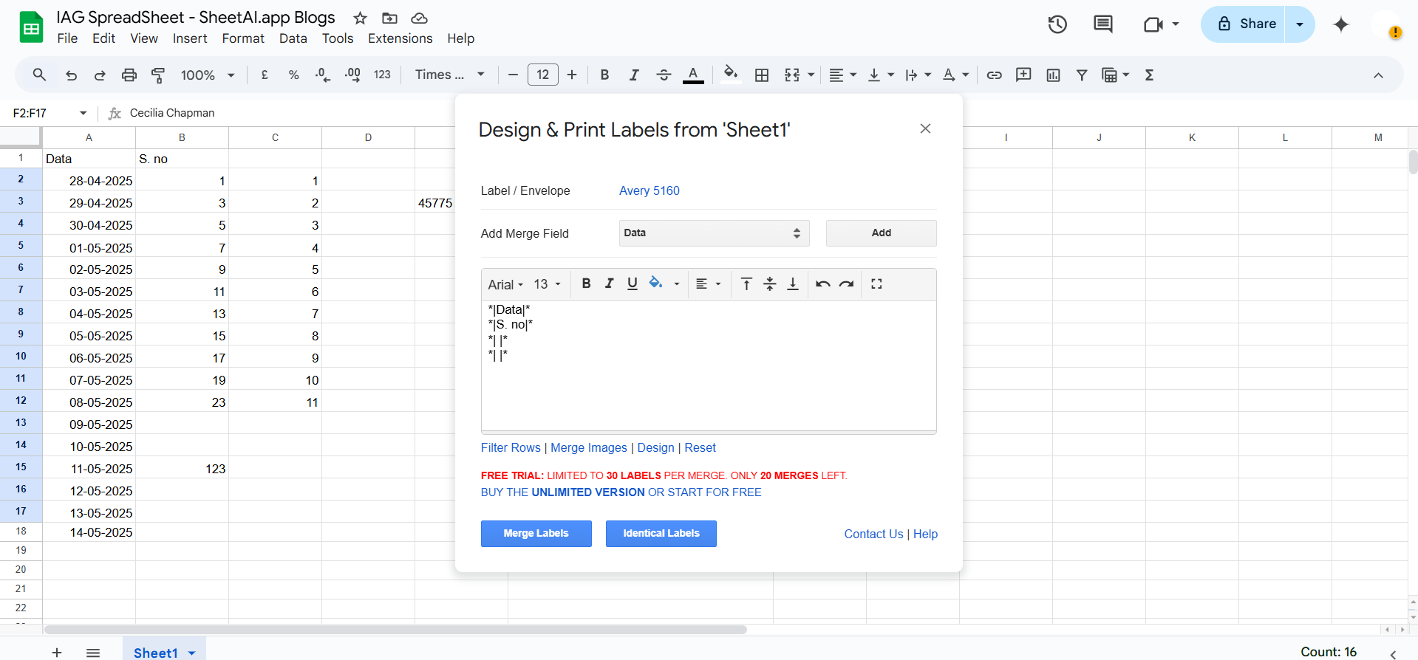This screenshot has width=1418, height=660.
Task: Toggle bold in label editor
Action: pos(586,283)
